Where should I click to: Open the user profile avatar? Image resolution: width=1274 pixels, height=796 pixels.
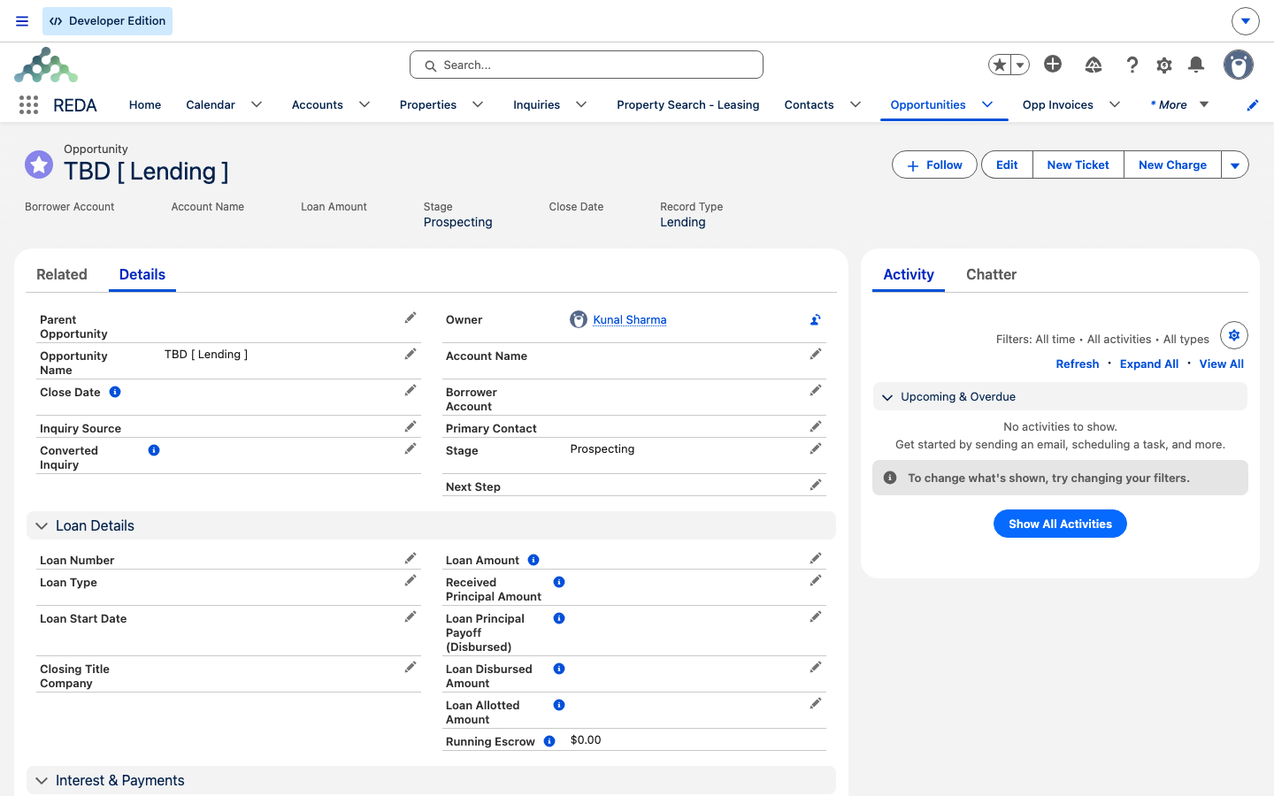tap(1239, 65)
